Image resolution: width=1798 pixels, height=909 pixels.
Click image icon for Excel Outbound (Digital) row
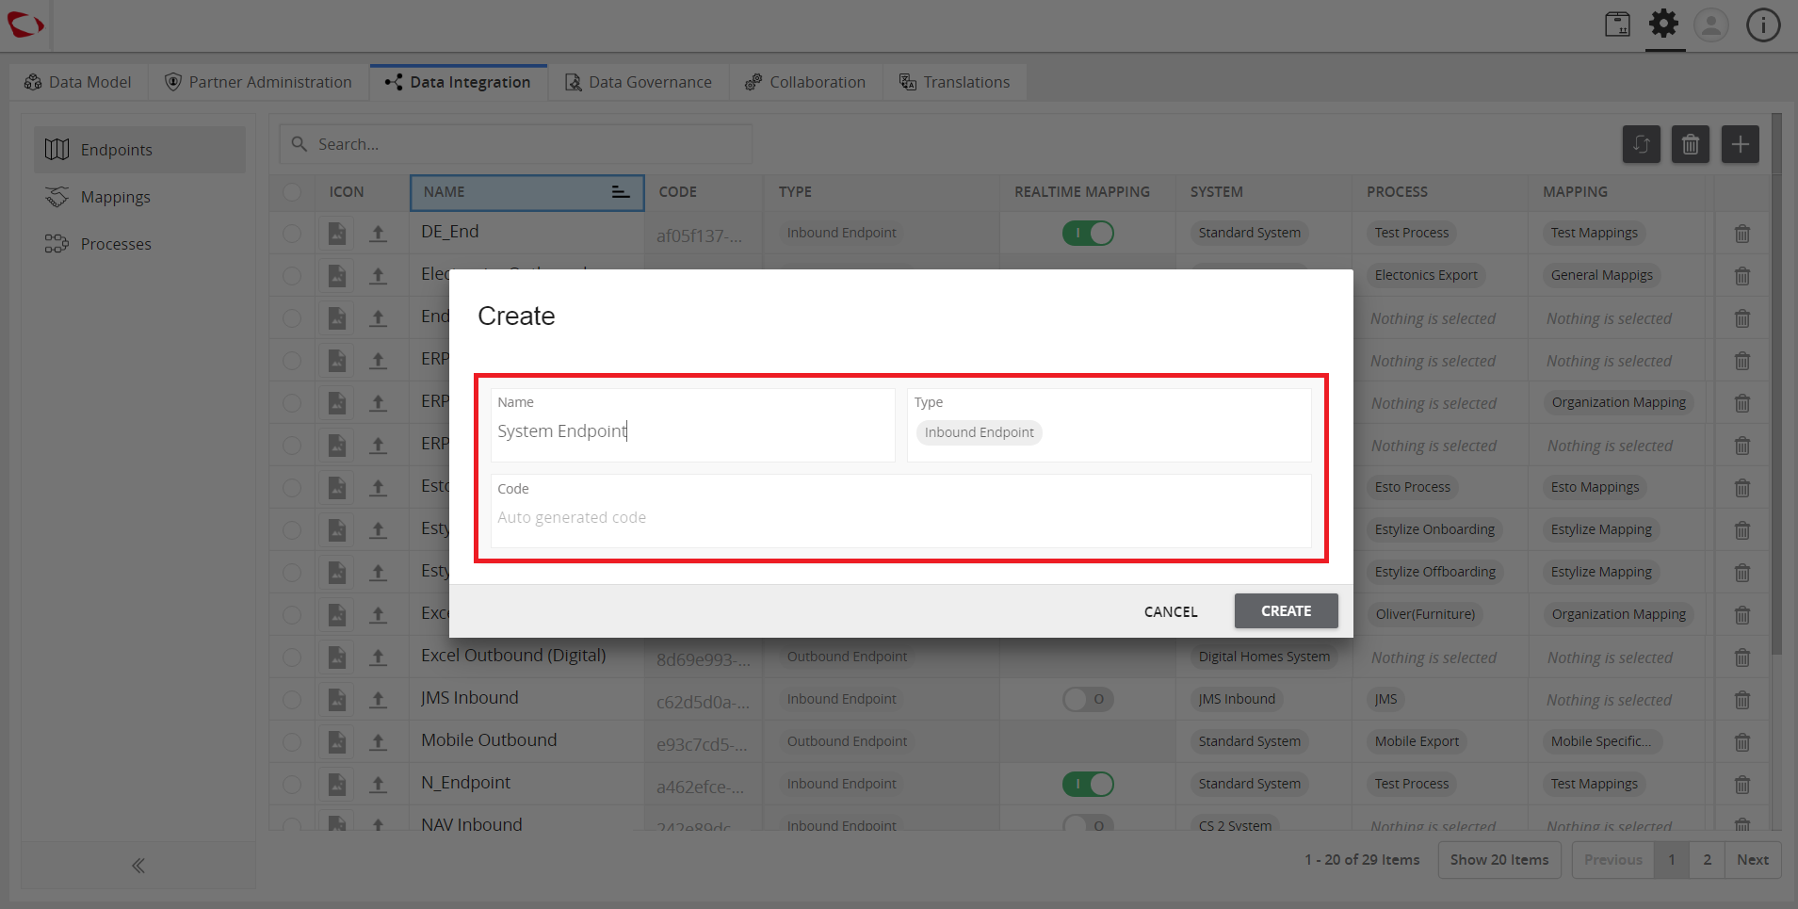coord(336,657)
